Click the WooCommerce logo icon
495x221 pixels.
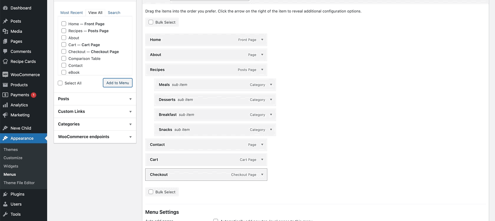pos(5,75)
